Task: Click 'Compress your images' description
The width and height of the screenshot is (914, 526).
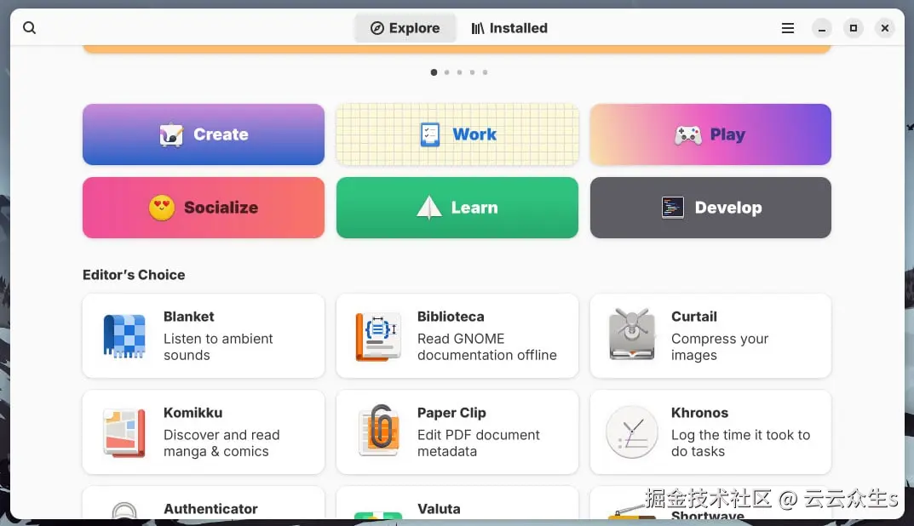Action: pos(719,346)
